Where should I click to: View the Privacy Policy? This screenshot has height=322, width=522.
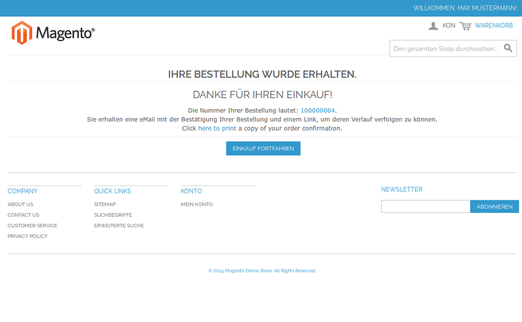click(27, 236)
